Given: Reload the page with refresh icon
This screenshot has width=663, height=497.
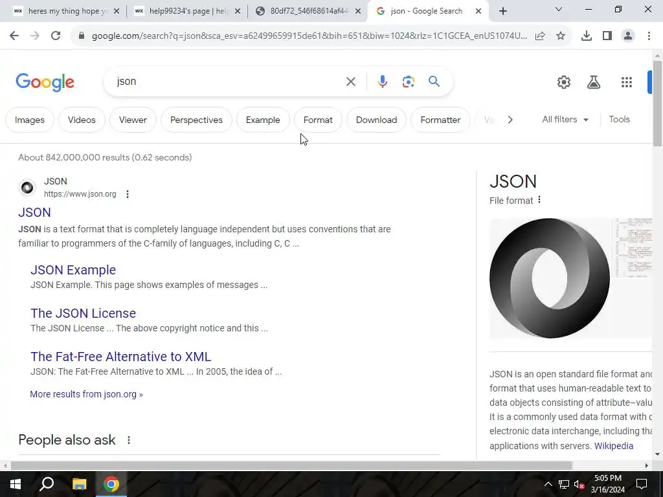Looking at the screenshot, I should [56, 36].
